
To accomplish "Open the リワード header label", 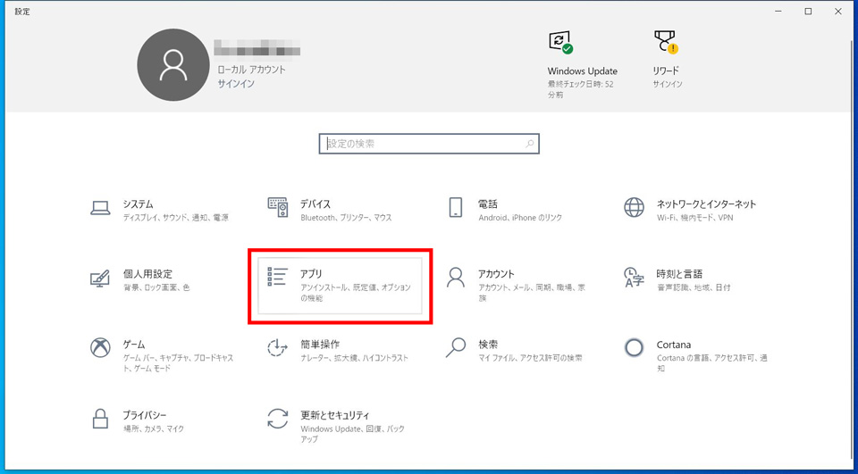I will (666, 71).
